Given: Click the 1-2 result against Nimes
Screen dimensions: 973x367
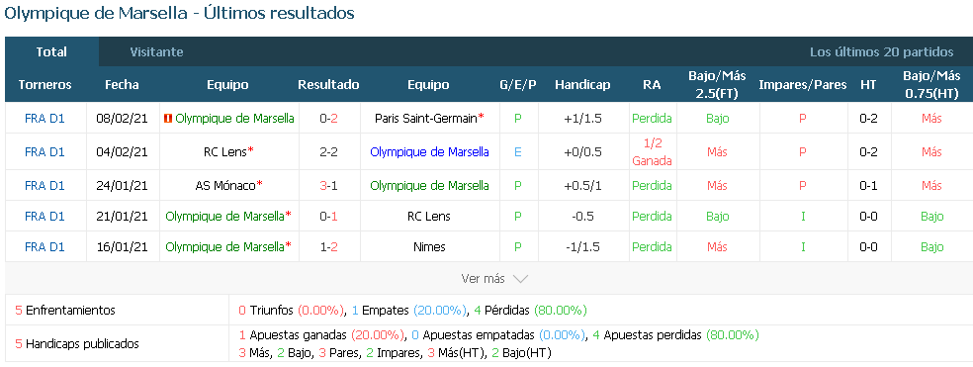Looking at the screenshot, I should pos(328,247).
